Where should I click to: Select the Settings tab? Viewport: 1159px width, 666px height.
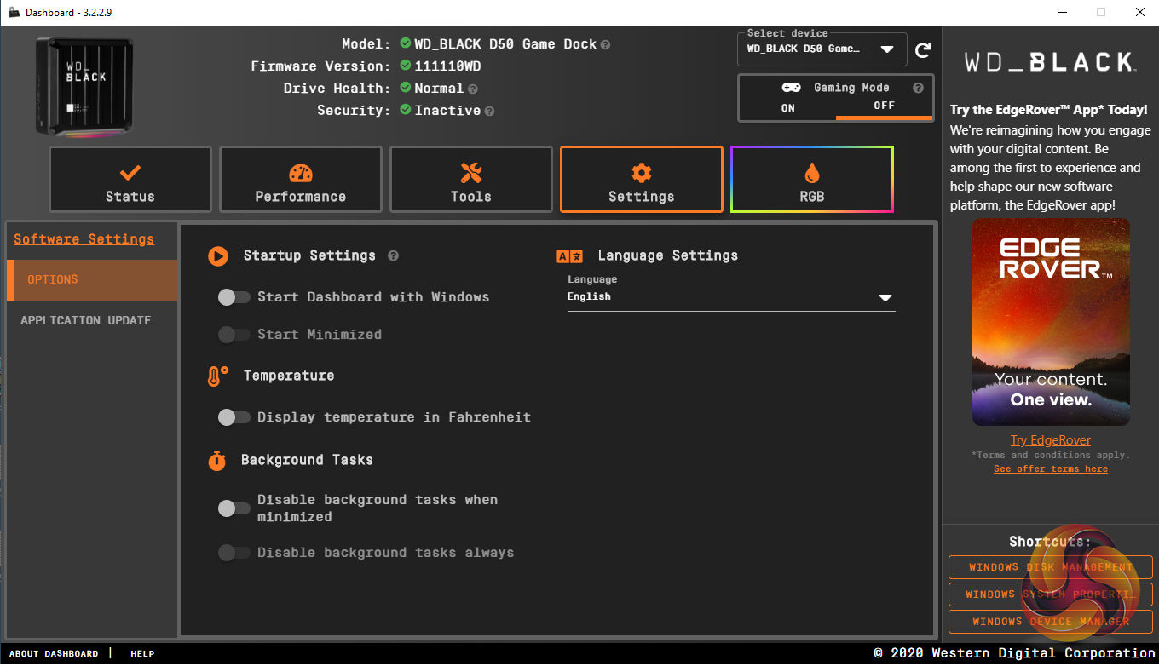(642, 180)
